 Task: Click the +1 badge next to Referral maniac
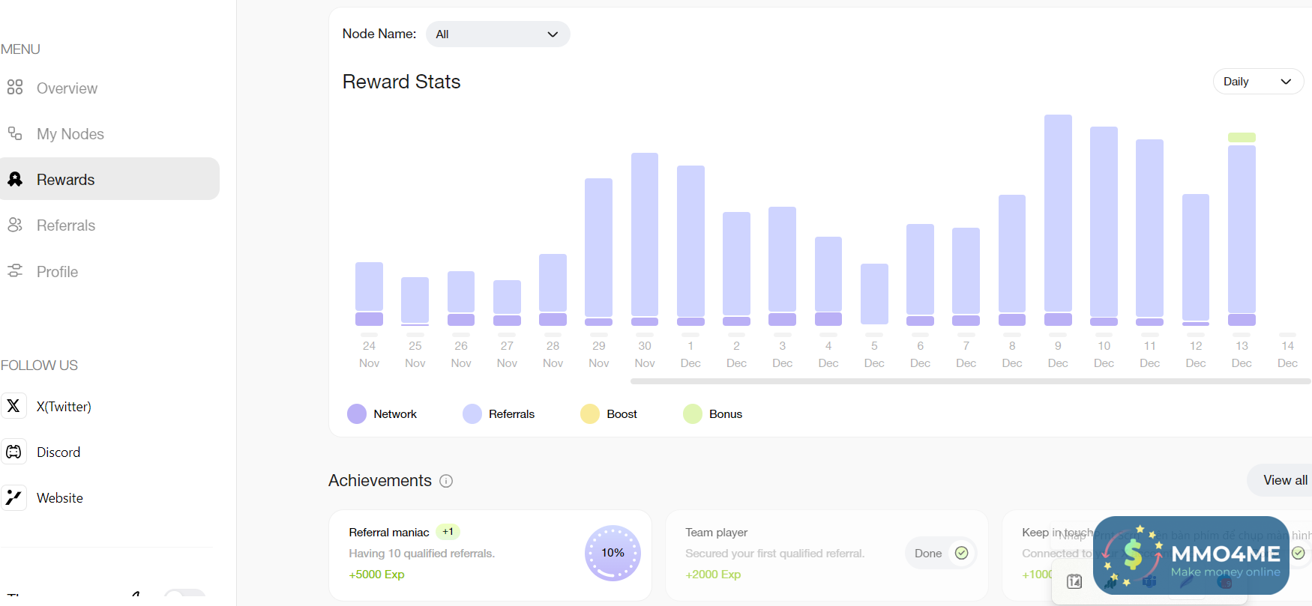(448, 532)
